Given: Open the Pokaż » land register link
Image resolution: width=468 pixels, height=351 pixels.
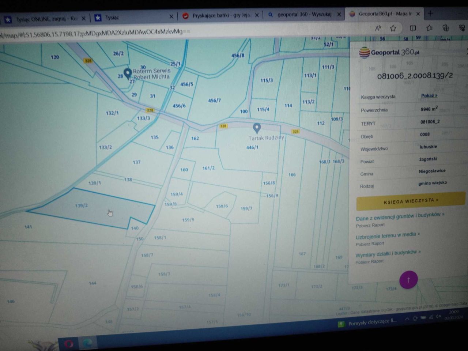Looking at the screenshot, I should click(429, 96).
